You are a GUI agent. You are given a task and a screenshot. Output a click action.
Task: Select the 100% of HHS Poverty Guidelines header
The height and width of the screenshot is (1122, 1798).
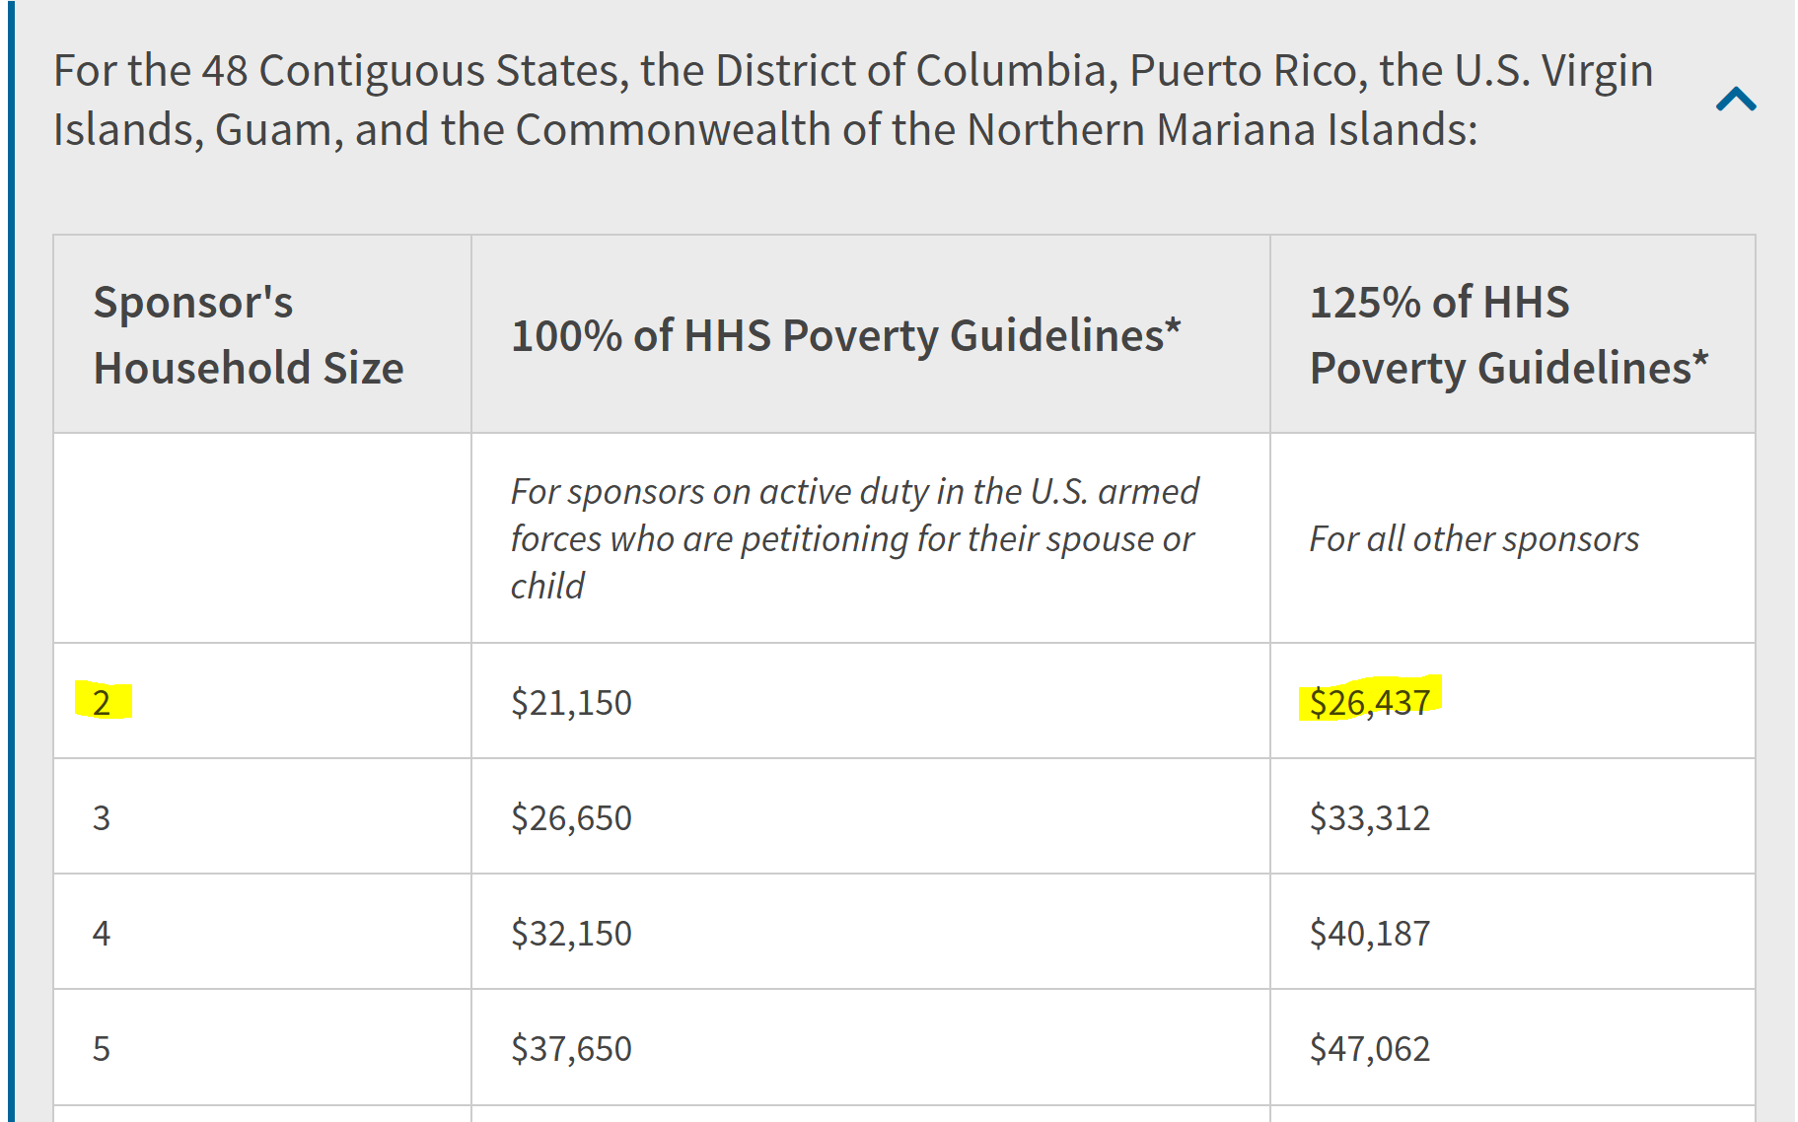coord(845,335)
